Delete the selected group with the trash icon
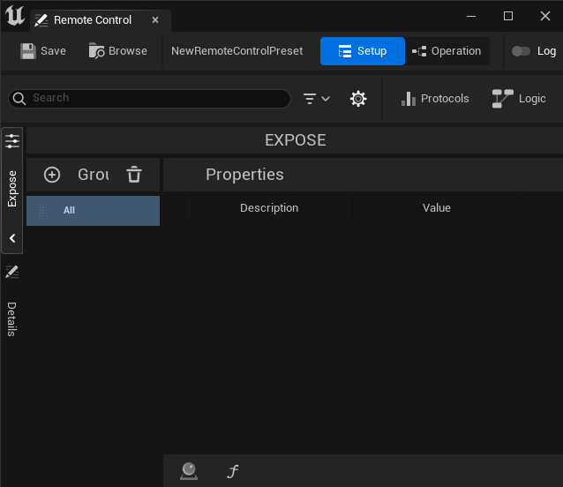The image size is (563, 487). [x=134, y=175]
